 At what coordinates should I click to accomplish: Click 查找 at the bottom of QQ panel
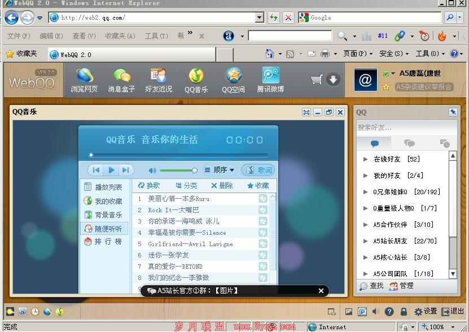tap(371, 286)
